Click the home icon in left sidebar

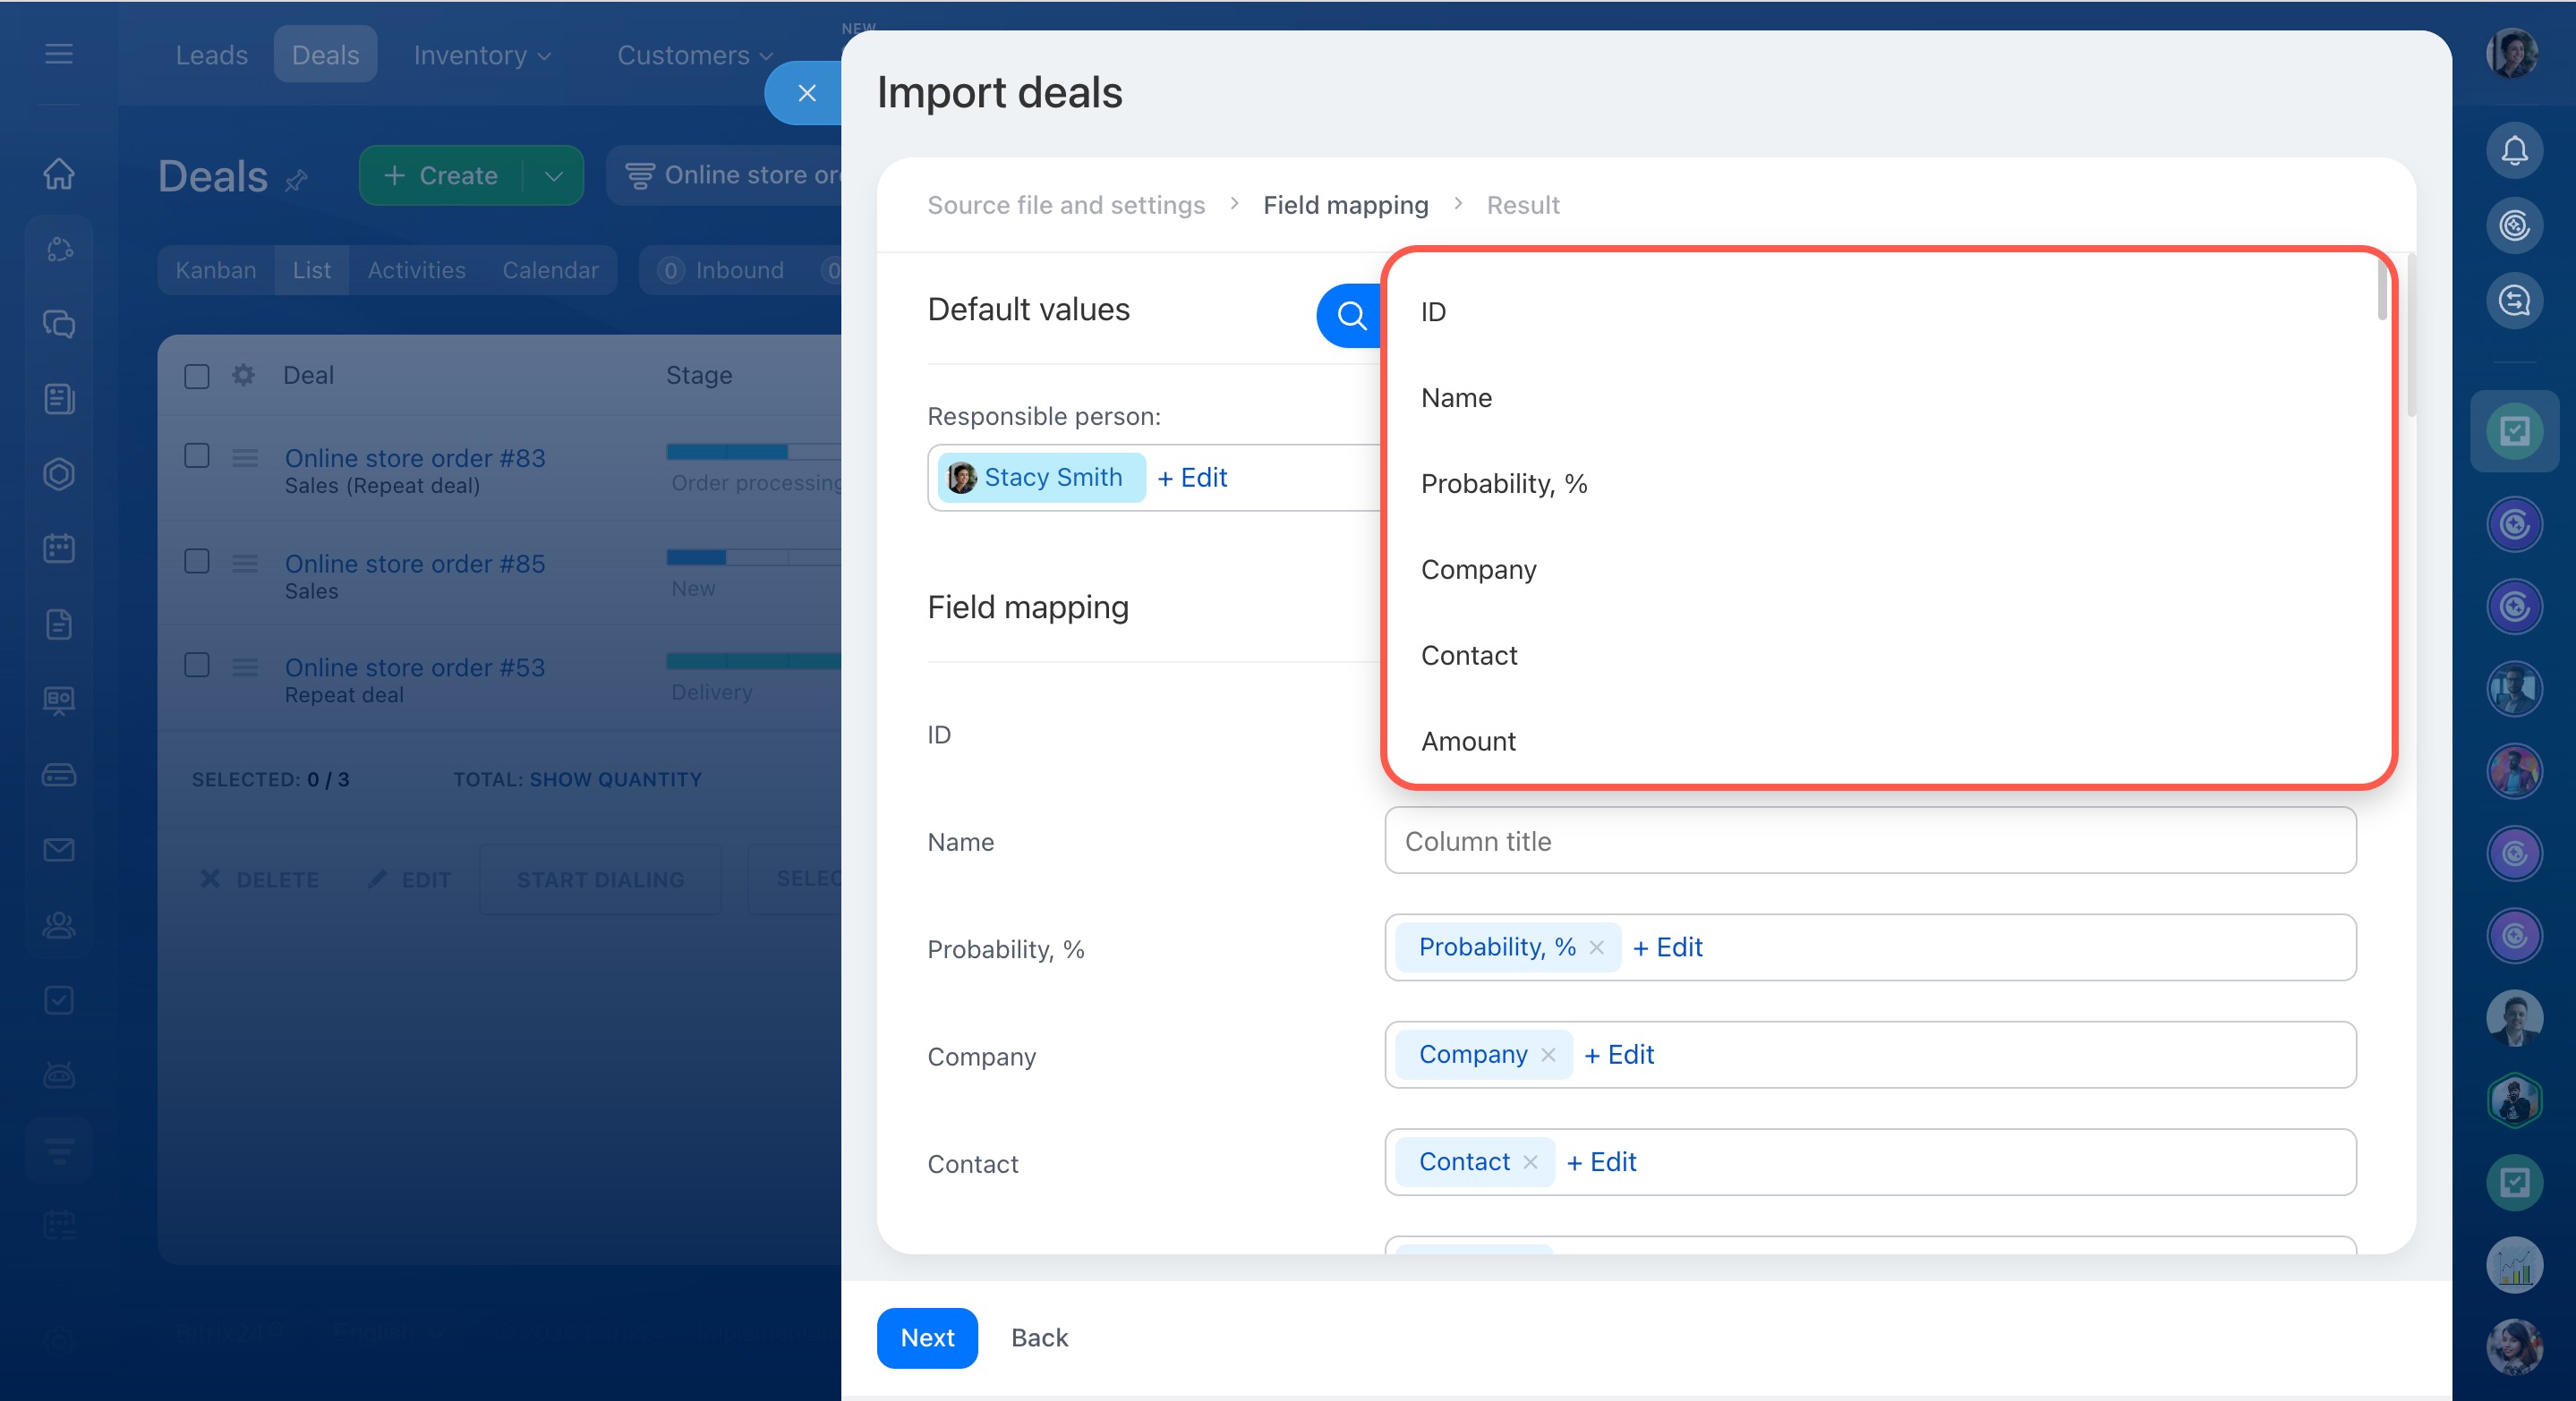(59, 174)
